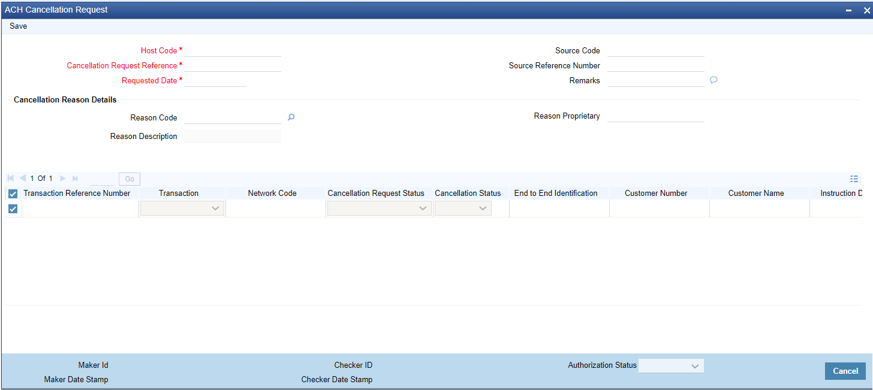
Task: Click the Customer Number cell in first row
Action: click(x=660, y=208)
